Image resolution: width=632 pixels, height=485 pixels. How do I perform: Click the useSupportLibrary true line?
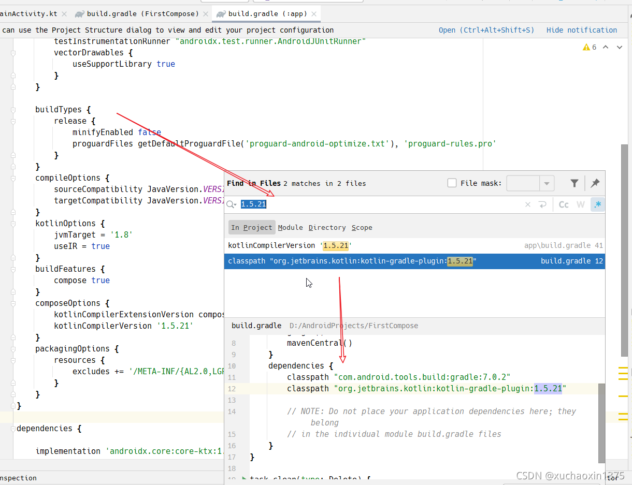point(124,64)
